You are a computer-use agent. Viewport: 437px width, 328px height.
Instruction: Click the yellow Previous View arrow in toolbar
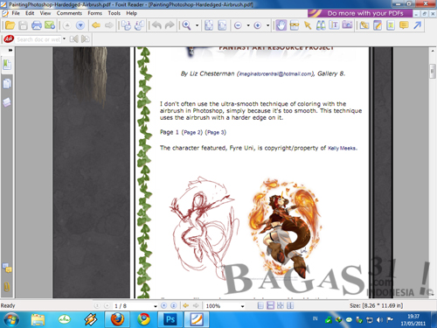point(96,25)
